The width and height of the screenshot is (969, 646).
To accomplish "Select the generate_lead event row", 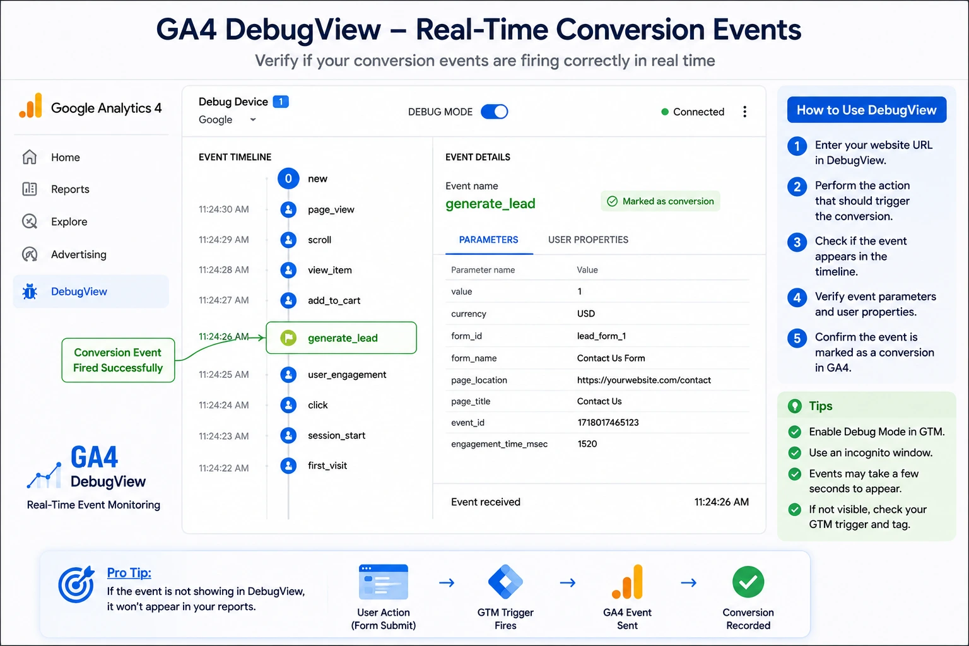I will 341,338.
